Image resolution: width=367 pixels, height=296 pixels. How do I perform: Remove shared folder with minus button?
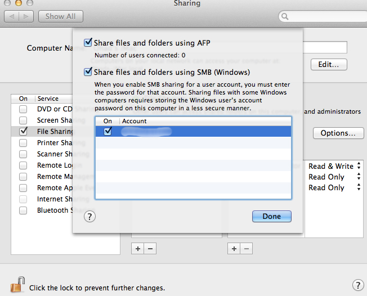click(x=150, y=248)
